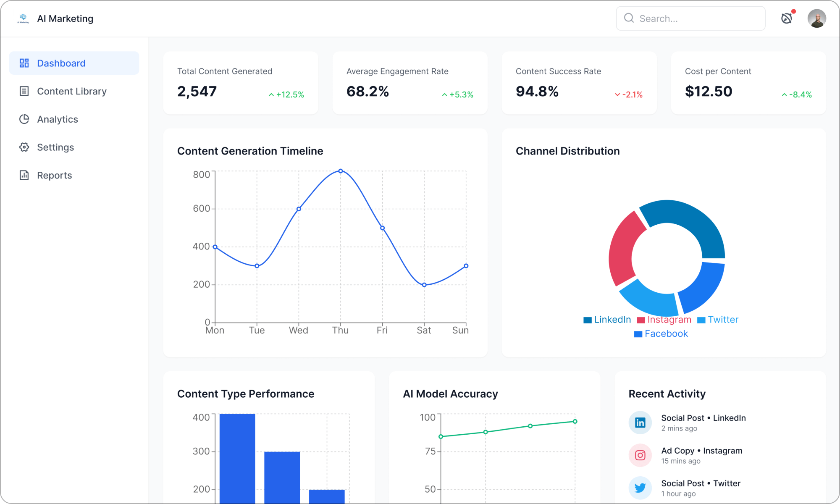Select the Reports bar chart icon
Screen dimensions: 840x504
(24, 175)
